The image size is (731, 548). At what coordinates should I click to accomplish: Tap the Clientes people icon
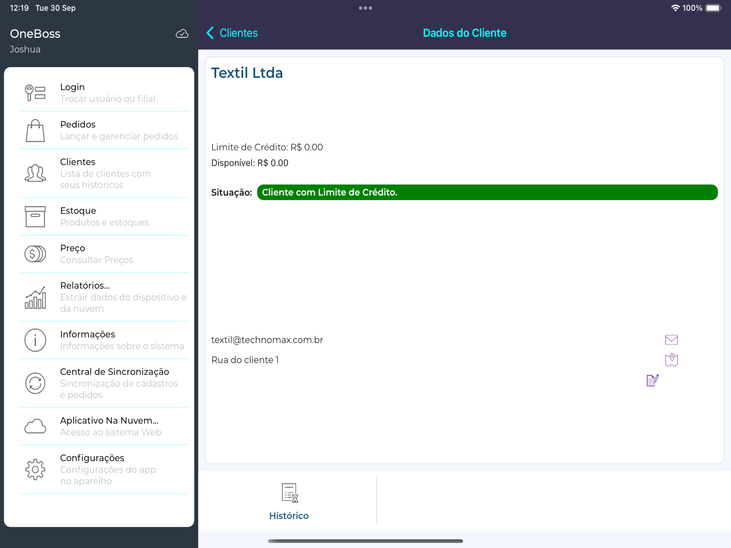pyautogui.click(x=35, y=173)
